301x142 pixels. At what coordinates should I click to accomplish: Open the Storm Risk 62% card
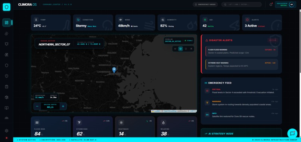[x=93, y=127]
